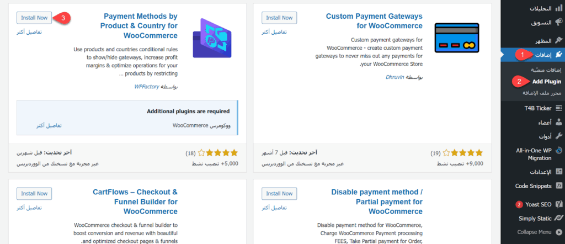Image resolution: width=565 pixels, height=244 pixels.
Task: Click the Code Snippets sidebar icon
Action: [558, 185]
